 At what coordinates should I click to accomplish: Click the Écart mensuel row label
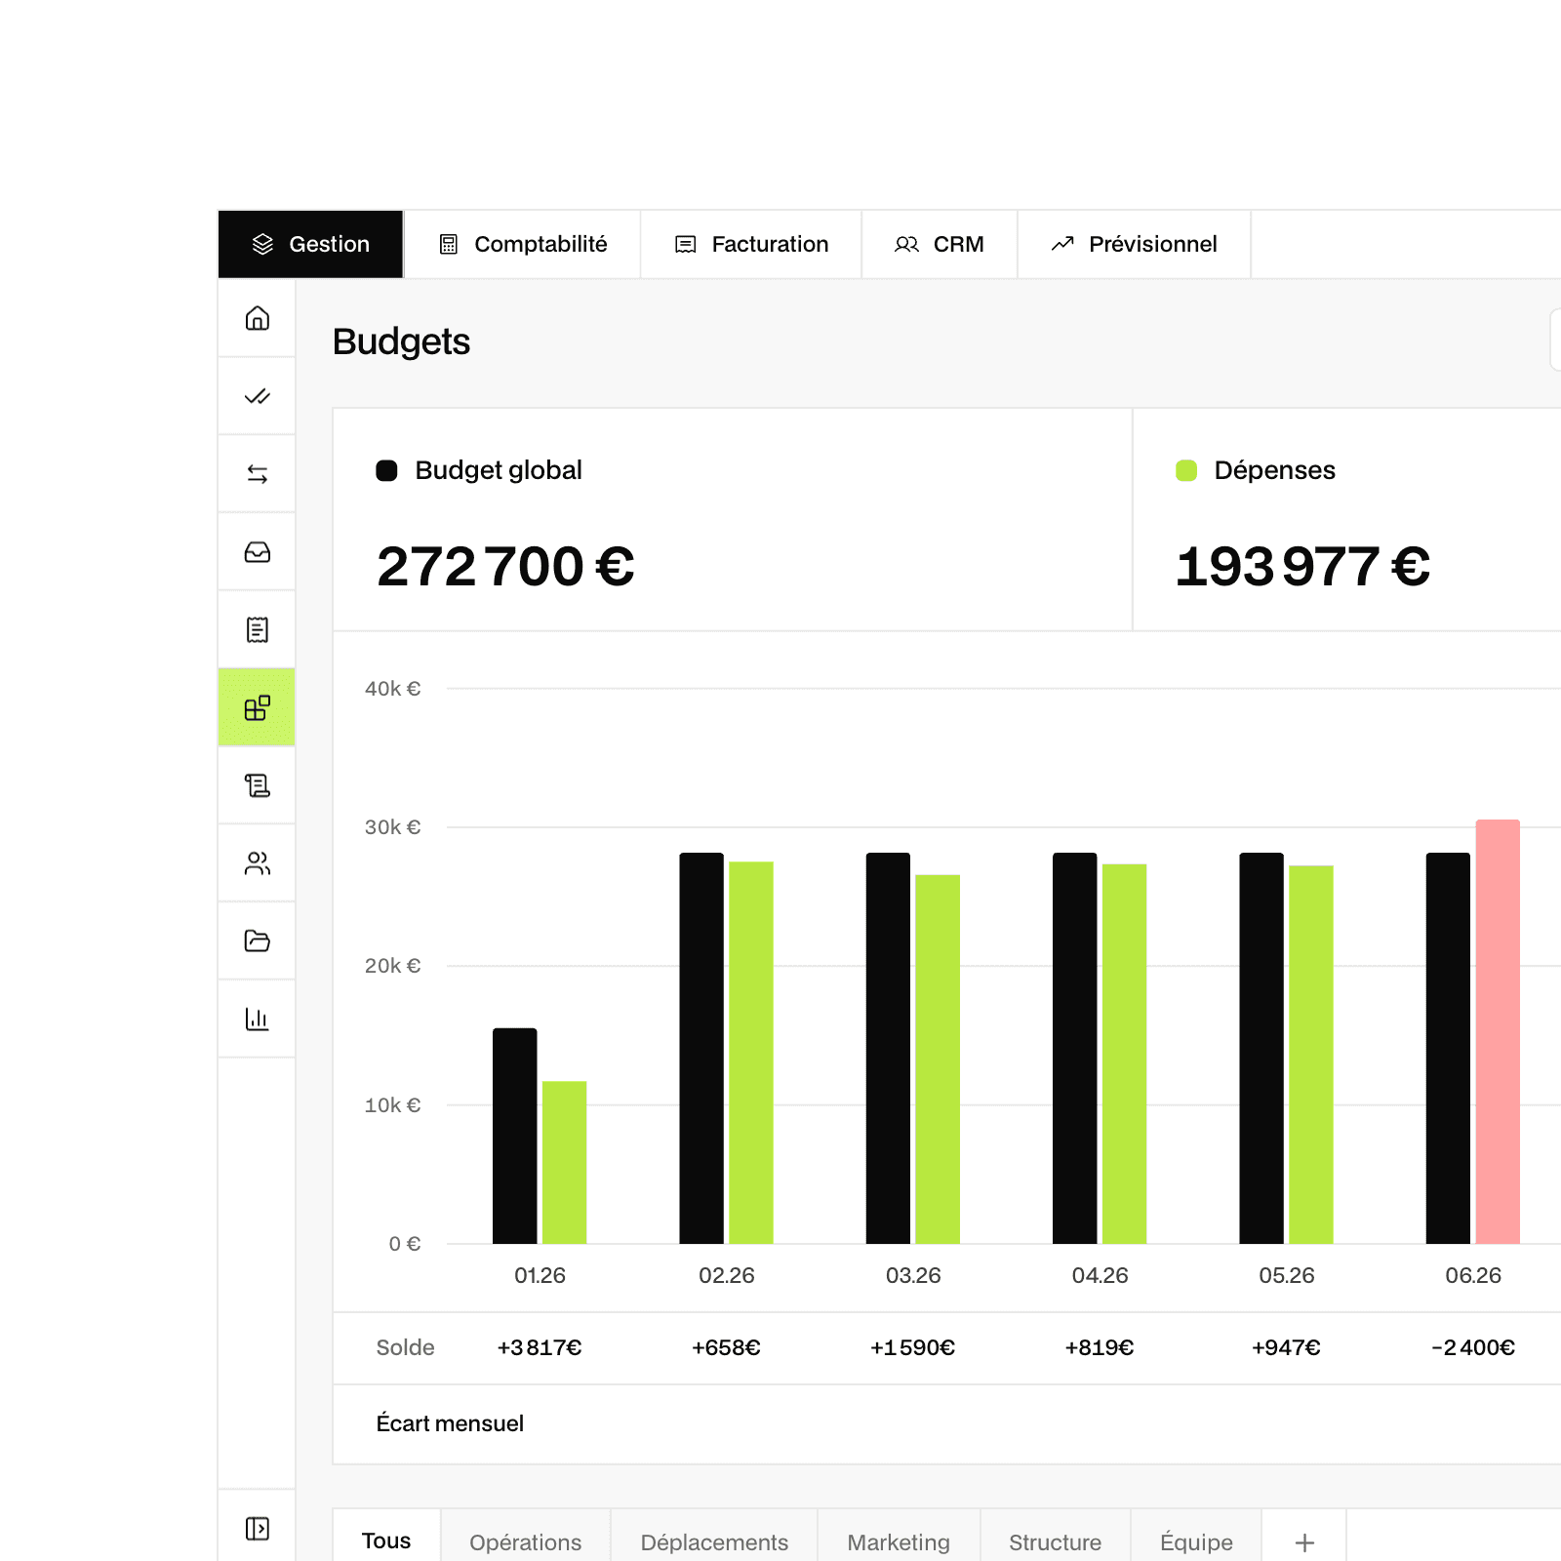[450, 1423]
